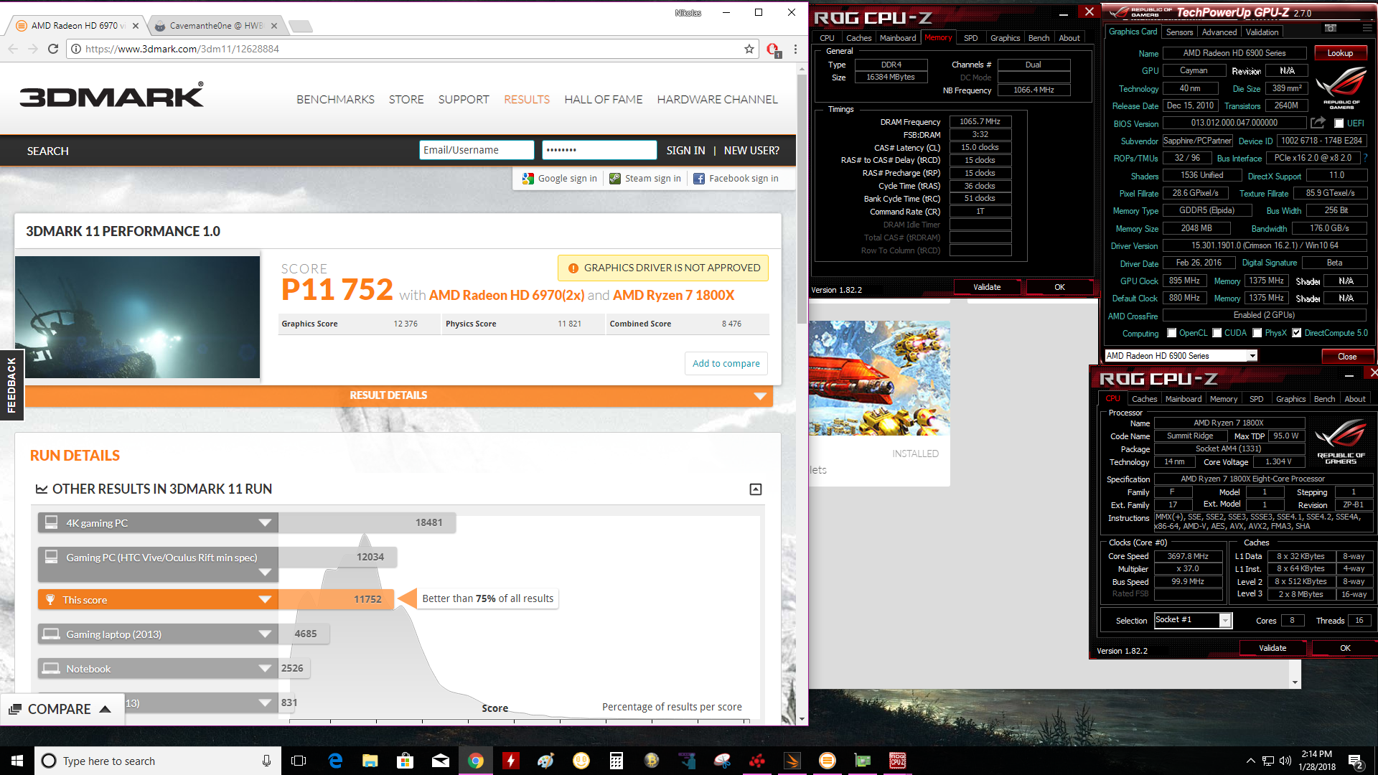Viewport: 1378px width, 775px height.
Task: Open Validation tab in GPU-Z
Action: point(1262,32)
